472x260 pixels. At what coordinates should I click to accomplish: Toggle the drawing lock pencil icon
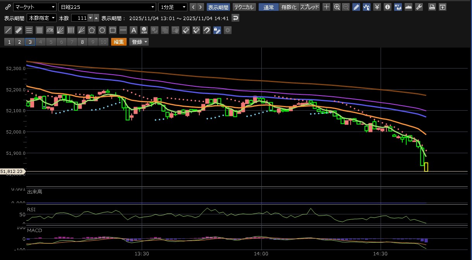pyautogui.click(x=217, y=30)
